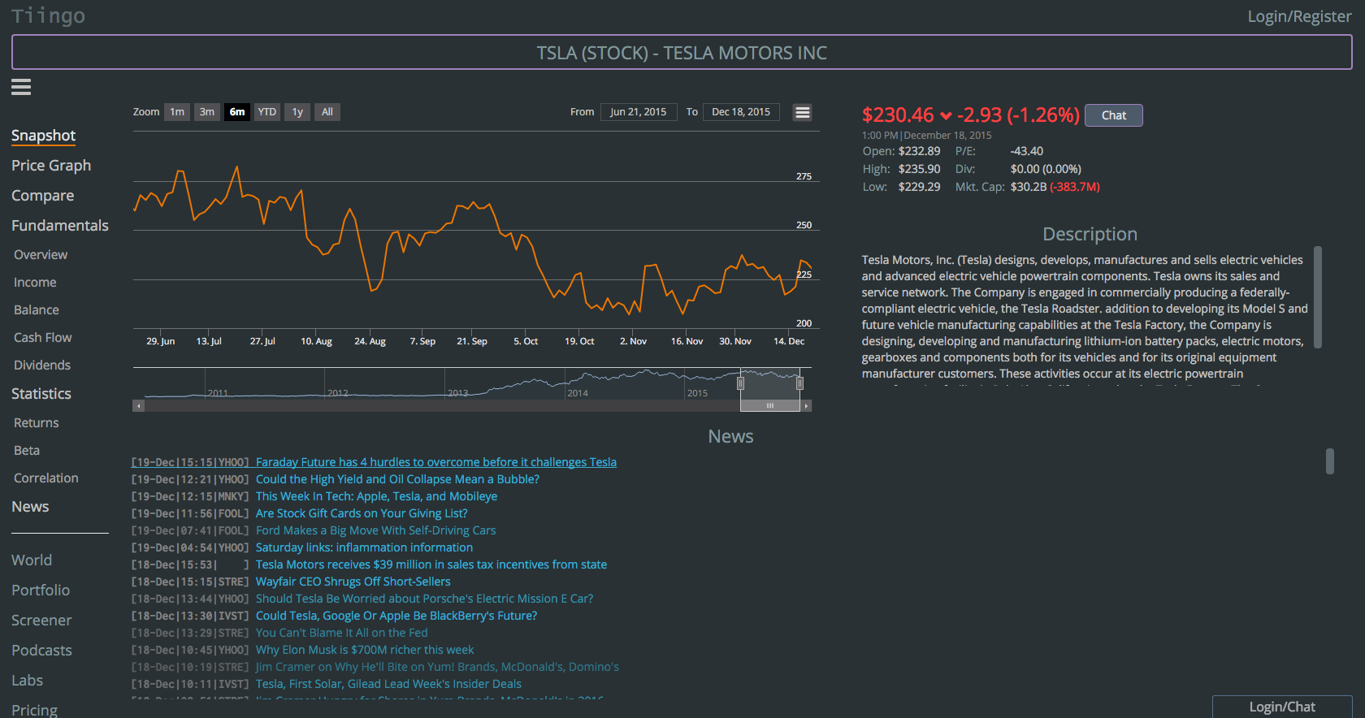
Task: Open Podcasts page
Action: click(41, 651)
